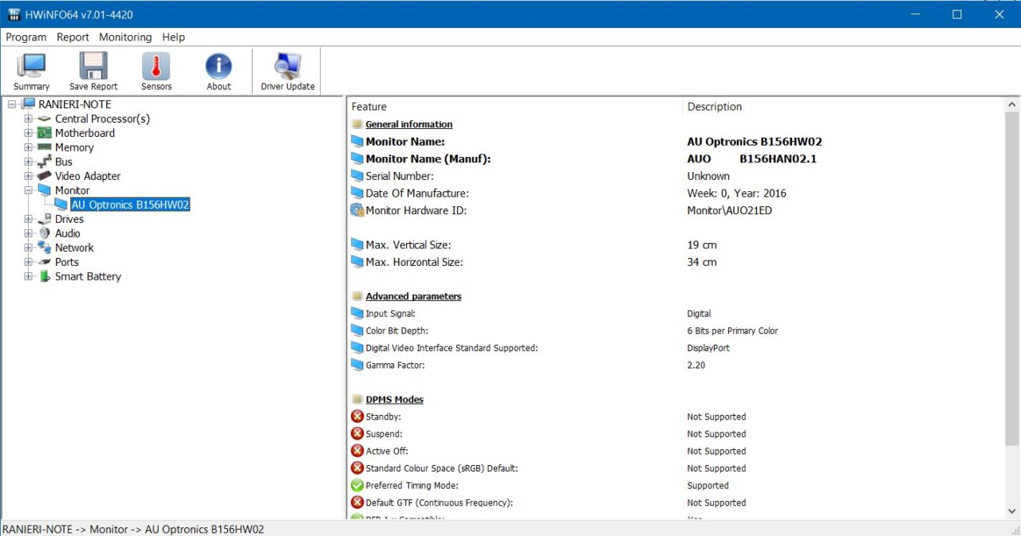The image size is (1021, 536).
Task: Click the Memory module icon
Action: pos(44,147)
